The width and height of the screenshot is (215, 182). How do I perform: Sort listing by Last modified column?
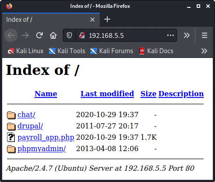[x=107, y=94]
